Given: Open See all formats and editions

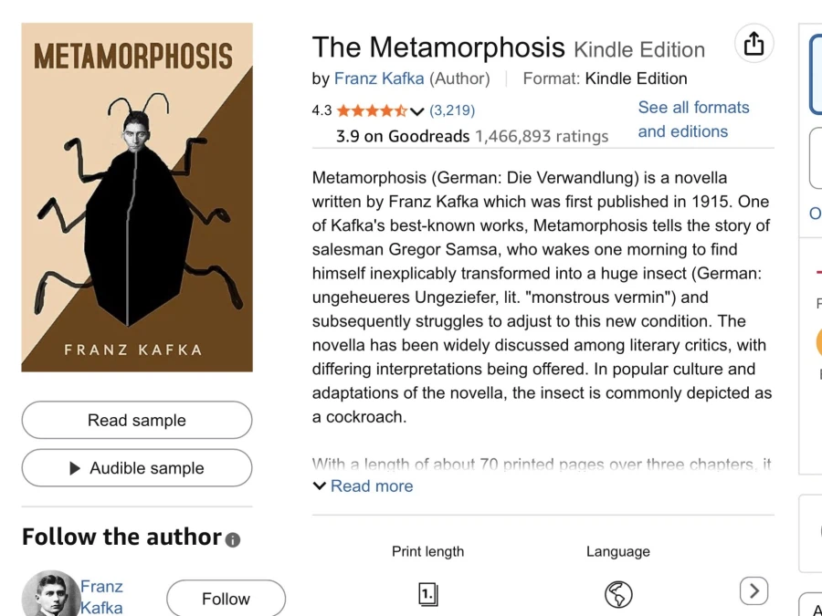Looking at the screenshot, I should point(693,120).
